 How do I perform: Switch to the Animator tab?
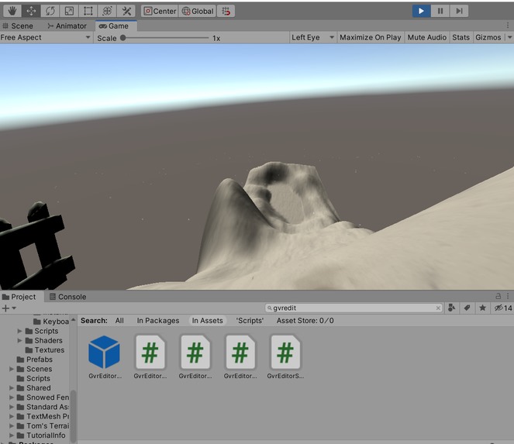(67, 26)
